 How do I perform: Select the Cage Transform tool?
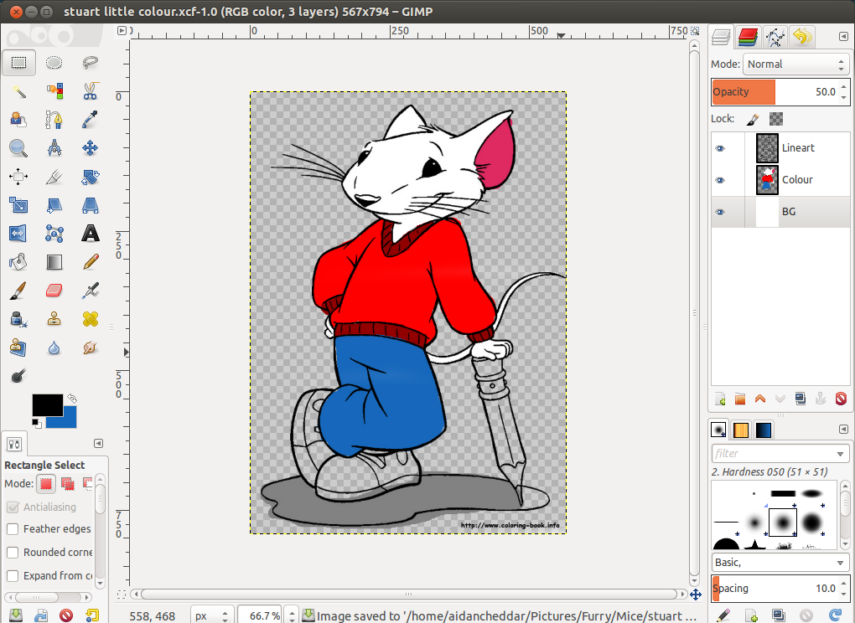tap(54, 234)
